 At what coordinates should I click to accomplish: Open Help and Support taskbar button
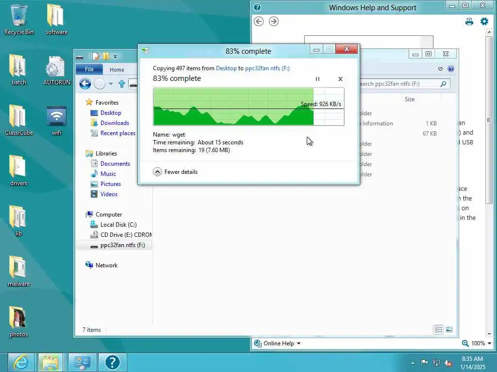(x=112, y=362)
